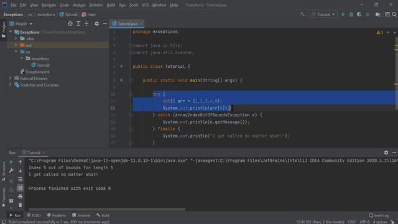Viewport: 398px width, 224px height.
Task: Click run gutter icon beside class Tutorial
Action: (x=122, y=67)
